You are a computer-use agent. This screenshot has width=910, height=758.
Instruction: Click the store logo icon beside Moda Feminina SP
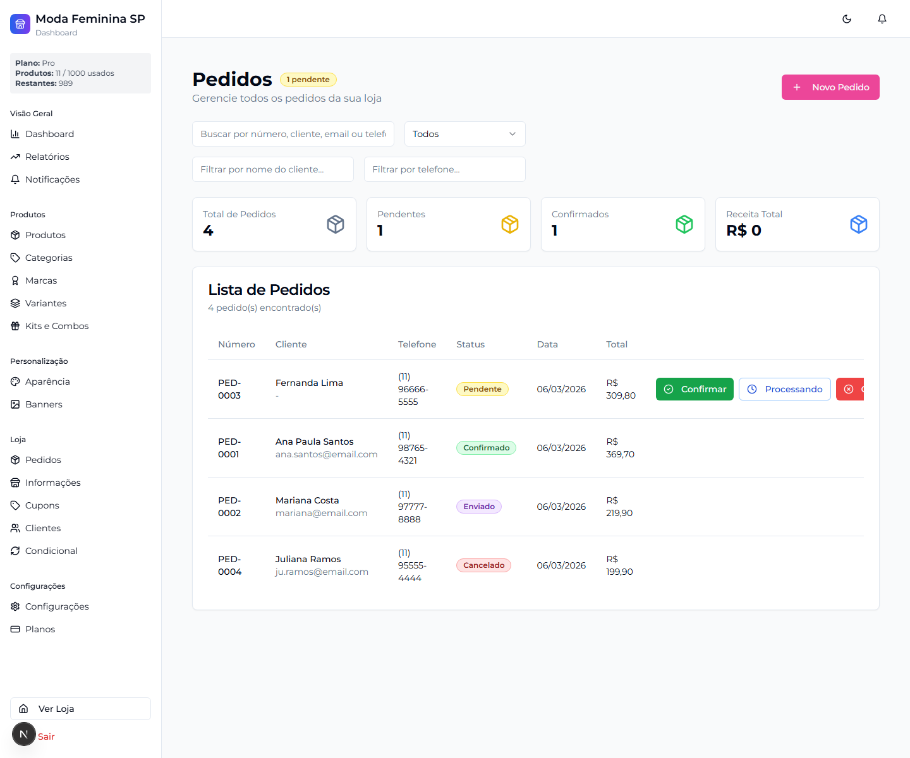click(20, 24)
